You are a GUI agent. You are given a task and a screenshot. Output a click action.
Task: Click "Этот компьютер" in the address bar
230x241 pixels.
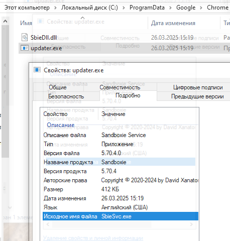click(27, 8)
